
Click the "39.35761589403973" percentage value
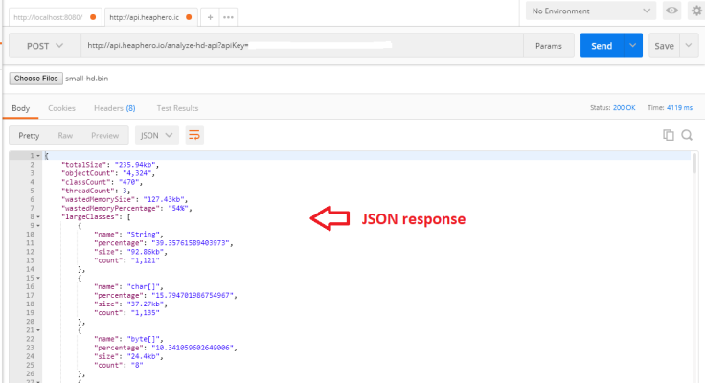[191, 243]
